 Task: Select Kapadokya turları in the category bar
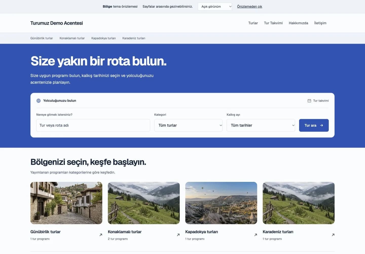(x=103, y=38)
